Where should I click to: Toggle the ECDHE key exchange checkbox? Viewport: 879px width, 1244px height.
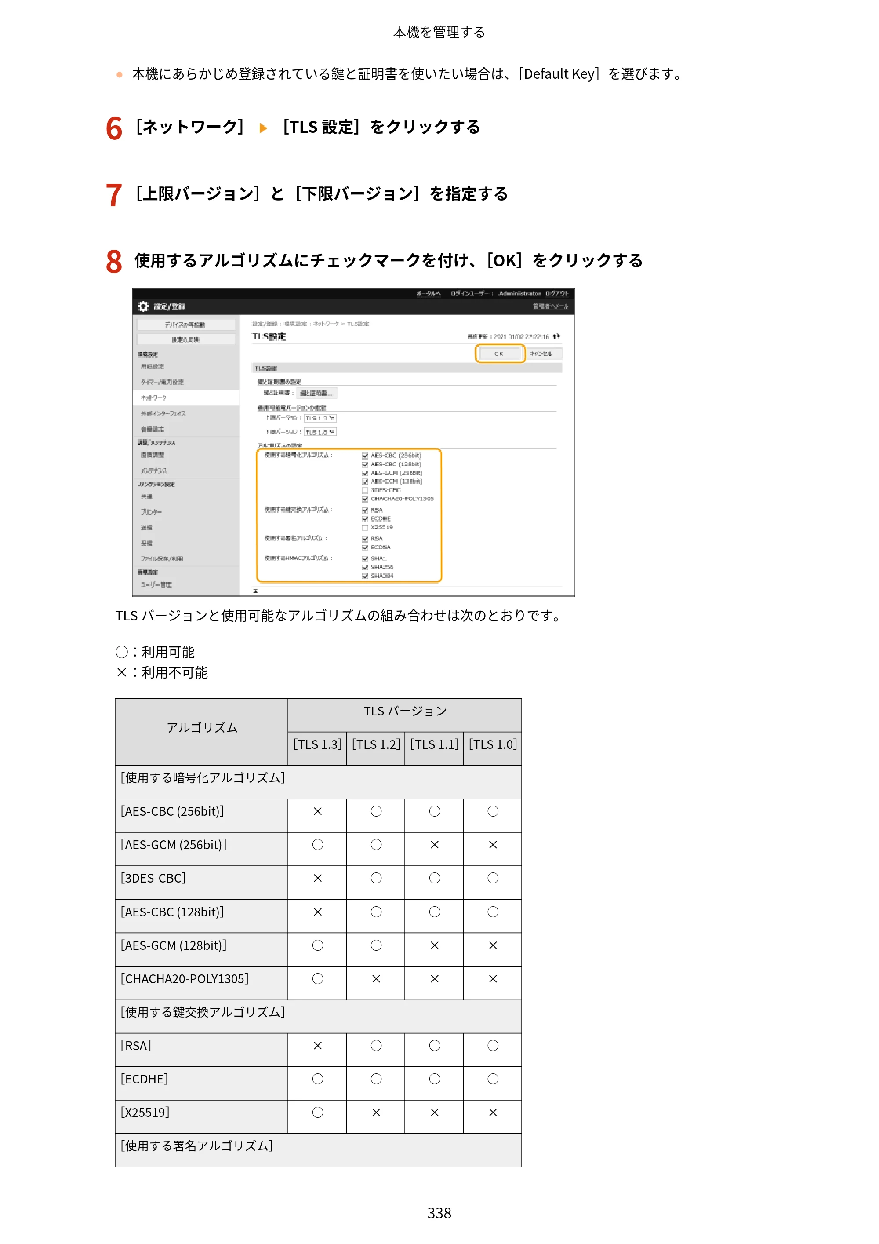365,519
